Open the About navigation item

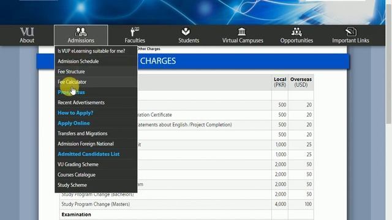27,40
